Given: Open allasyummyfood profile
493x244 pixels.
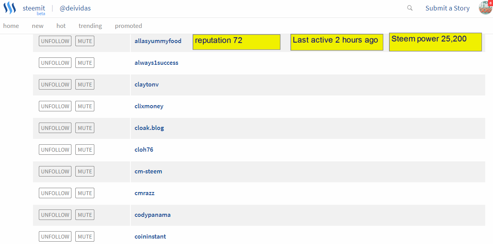Looking at the screenshot, I should (158, 41).
